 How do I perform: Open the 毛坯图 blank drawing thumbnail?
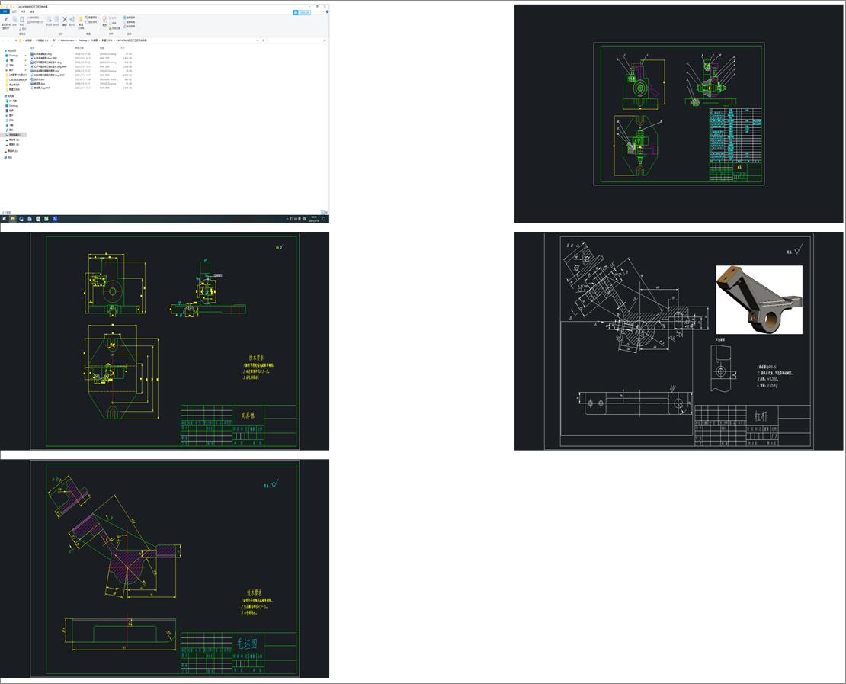coord(165,568)
